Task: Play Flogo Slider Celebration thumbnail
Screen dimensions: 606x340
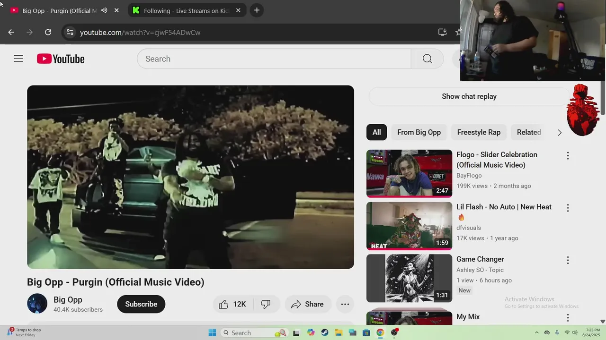Action: (409, 173)
